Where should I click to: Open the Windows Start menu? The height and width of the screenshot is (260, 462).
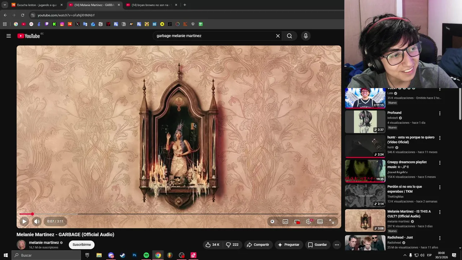(5, 255)
